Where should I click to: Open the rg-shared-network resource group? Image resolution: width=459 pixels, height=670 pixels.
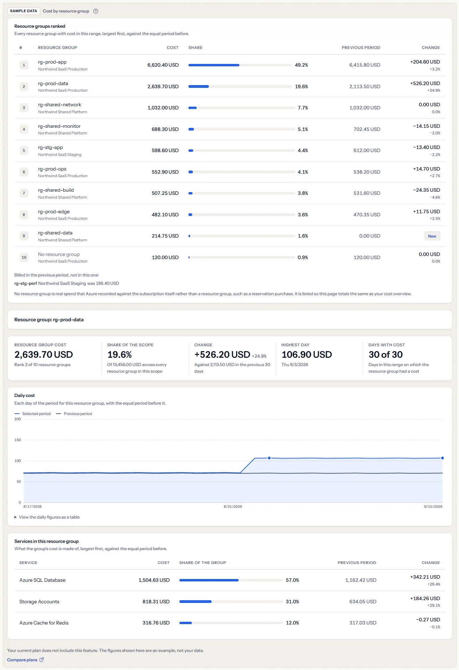pyautogui.click(x=60, y=105)
